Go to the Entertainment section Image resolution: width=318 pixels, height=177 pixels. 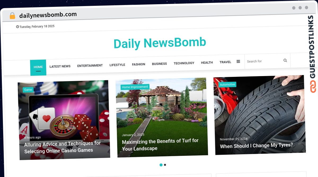[x=90, y=66]
